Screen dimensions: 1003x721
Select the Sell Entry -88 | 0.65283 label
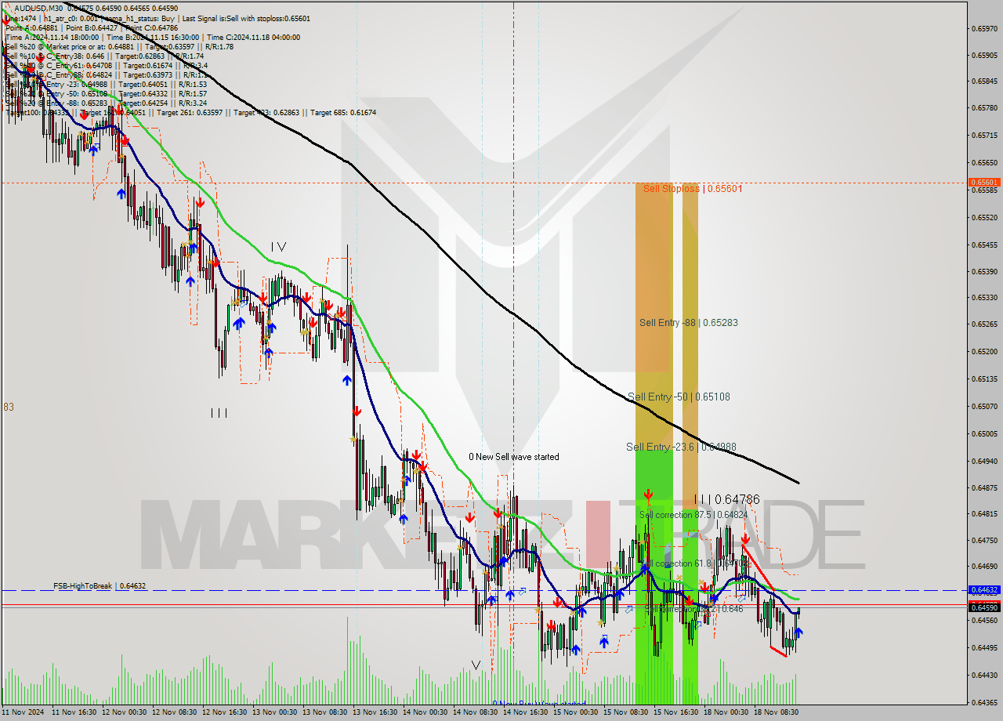coord(688,323)
